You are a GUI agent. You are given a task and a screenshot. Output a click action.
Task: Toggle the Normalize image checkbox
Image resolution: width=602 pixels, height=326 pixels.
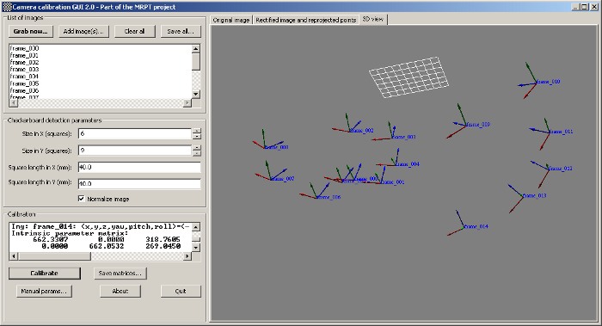pos(82,199)
